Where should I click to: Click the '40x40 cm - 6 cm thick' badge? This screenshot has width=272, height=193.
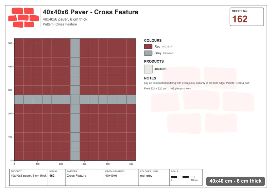click(235, 181)
